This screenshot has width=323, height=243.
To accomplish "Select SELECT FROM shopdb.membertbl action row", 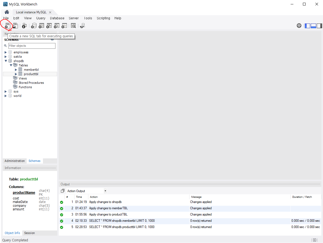I will [190, 221].
